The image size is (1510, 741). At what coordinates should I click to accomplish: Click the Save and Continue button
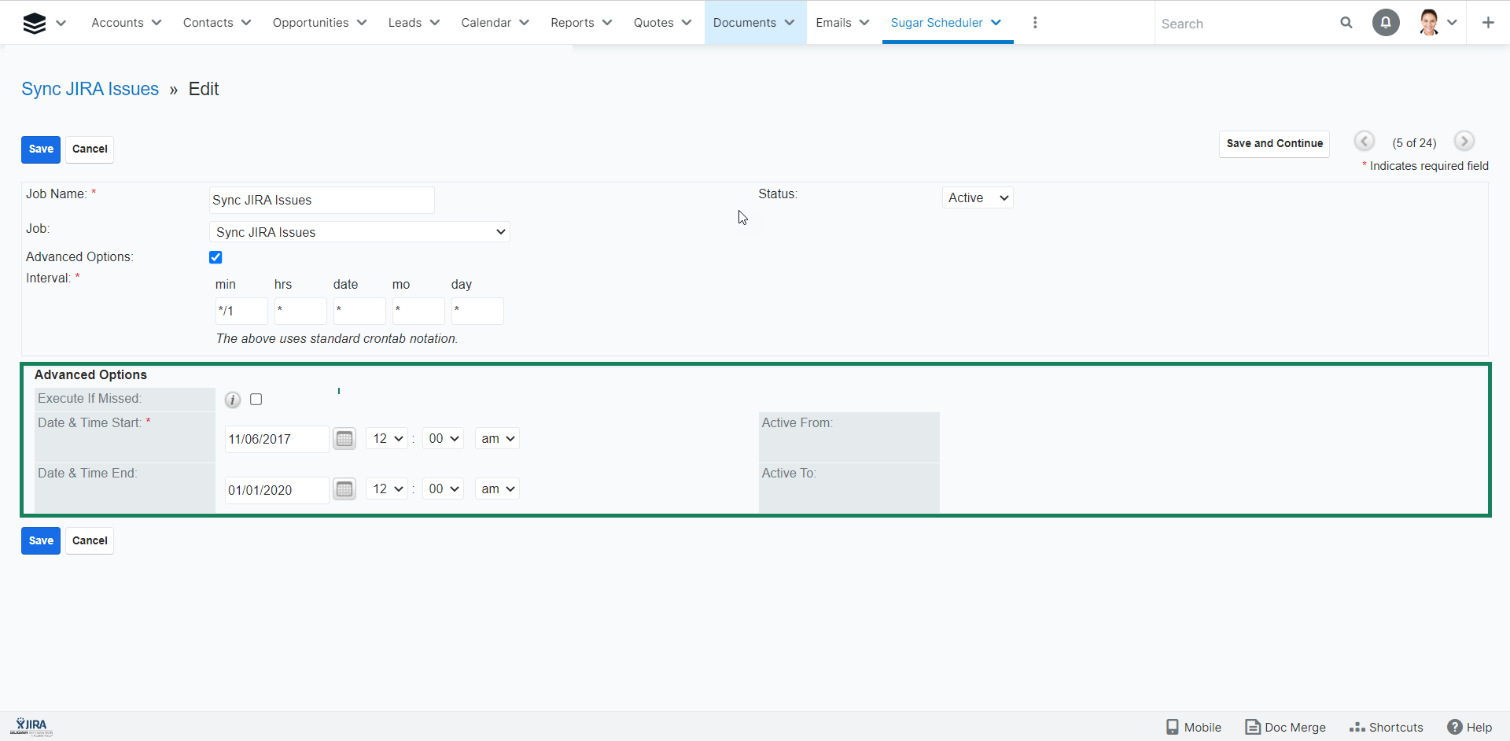(x=1274, y=144)
